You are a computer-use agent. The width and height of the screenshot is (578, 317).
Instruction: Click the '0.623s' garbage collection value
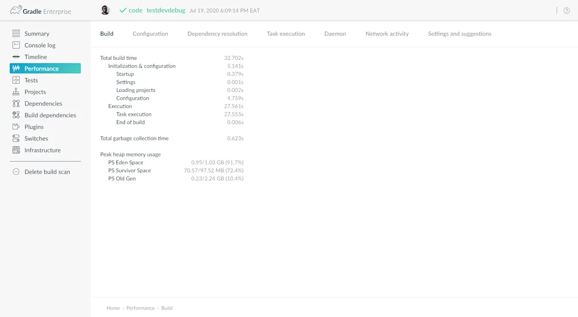click(235, 139)
